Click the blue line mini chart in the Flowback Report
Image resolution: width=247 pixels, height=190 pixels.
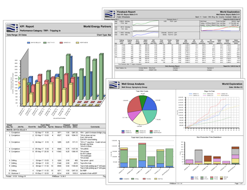click(145, 34)
